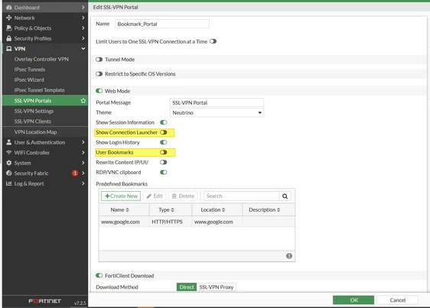Expand the Dashboard menu chevron
Screen dimensions: 430x308
pos(83,8)
